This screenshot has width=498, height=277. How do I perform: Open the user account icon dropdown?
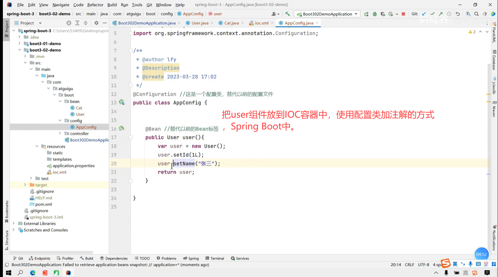point(275,14)
